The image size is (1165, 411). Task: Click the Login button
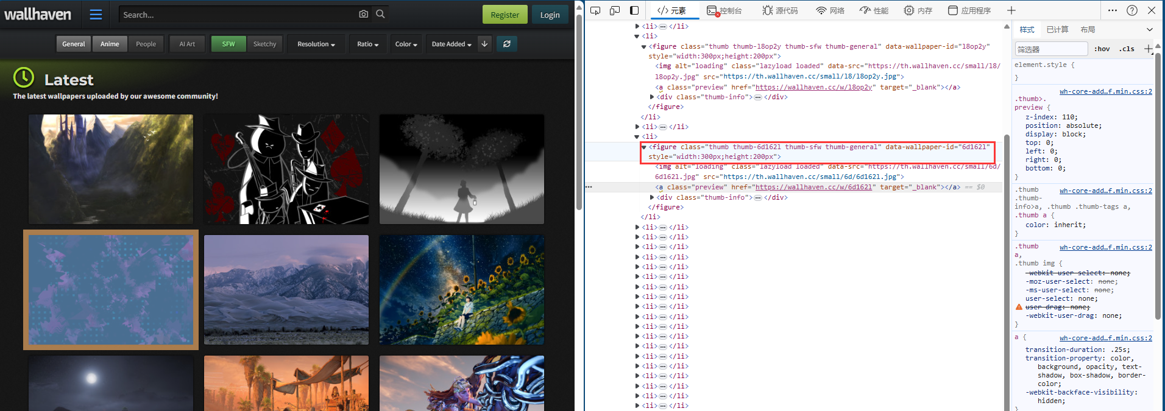pos(550,15)
